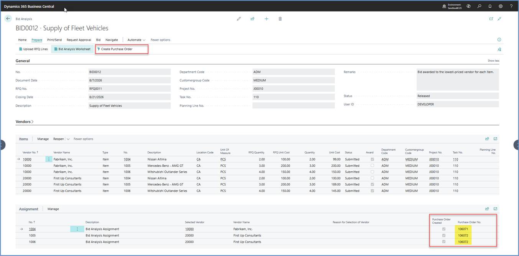This screenshot has width=519, height=256.
Task: Open row menu for Fabrikam Nissan Altima
Action: click(49, 159)
